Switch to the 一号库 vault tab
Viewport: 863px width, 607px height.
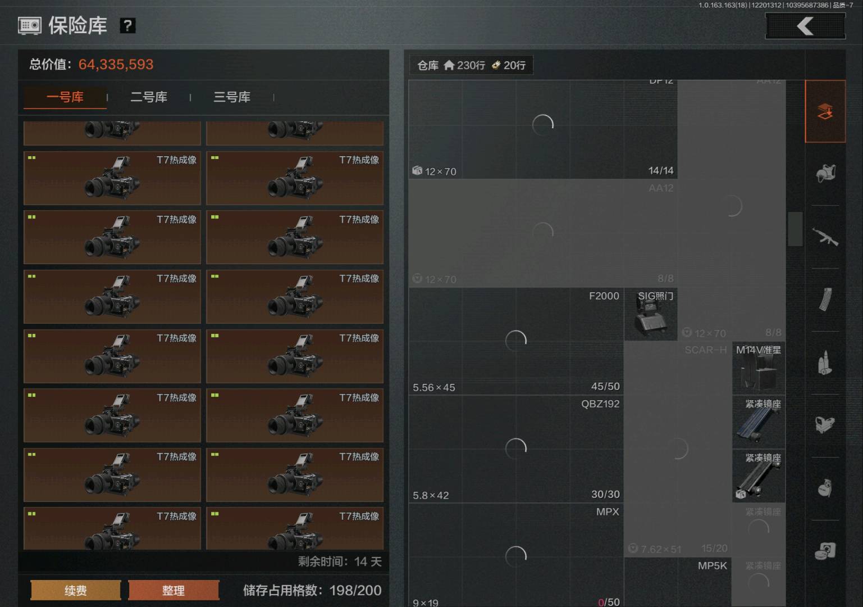[x=65, y=97]
